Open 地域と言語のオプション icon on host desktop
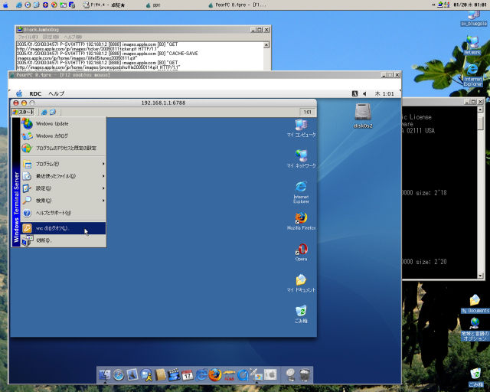Viewport: 490px width, 392px height. 475,329
